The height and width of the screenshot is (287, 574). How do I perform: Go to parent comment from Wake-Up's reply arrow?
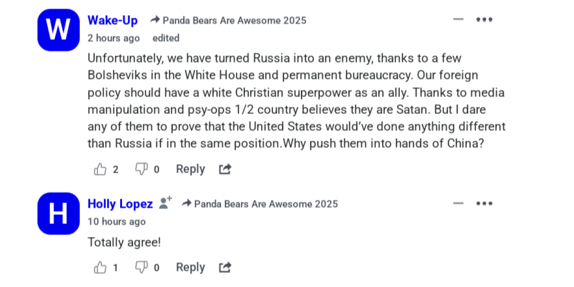click(229, 21)
